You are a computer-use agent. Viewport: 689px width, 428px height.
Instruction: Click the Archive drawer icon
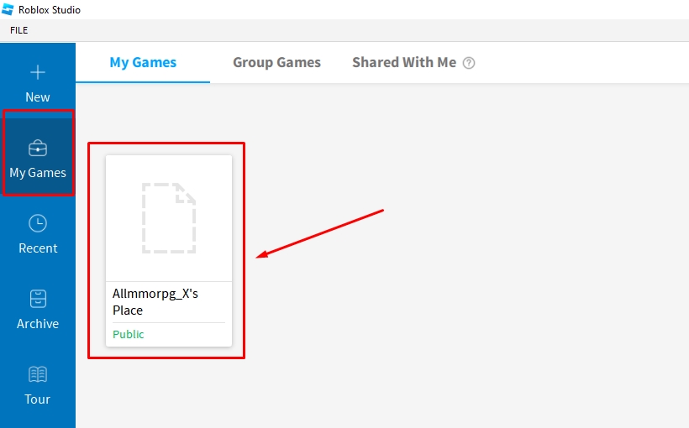38,299
